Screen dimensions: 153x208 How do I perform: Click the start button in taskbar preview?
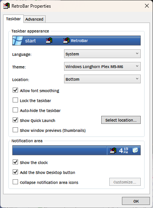24,41
